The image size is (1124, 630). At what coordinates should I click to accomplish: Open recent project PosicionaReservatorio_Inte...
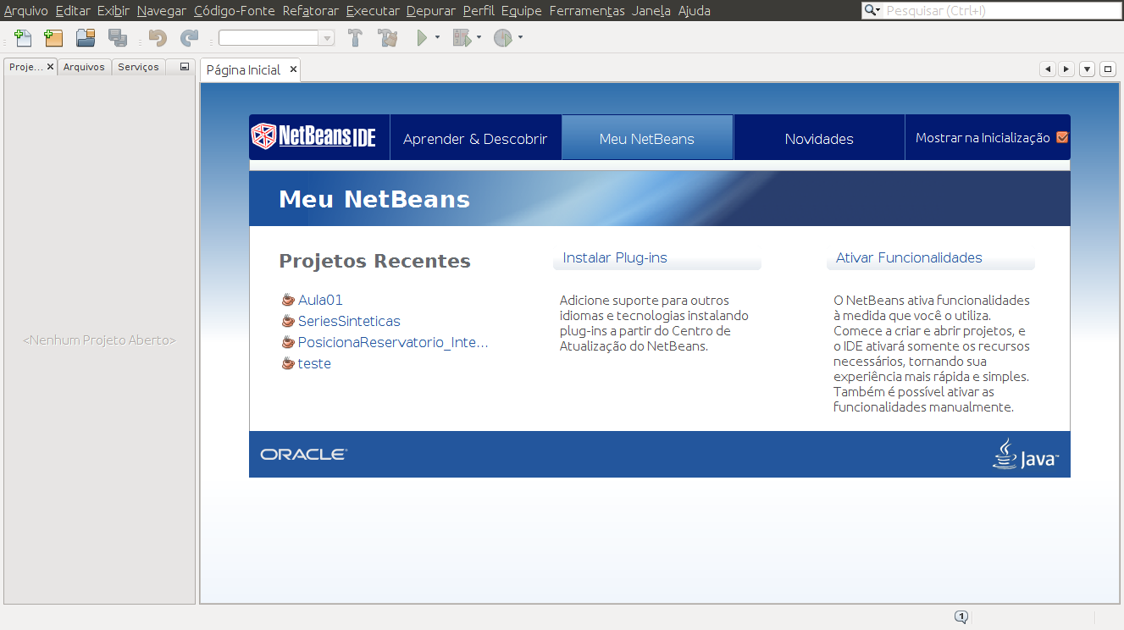(393, 342)
